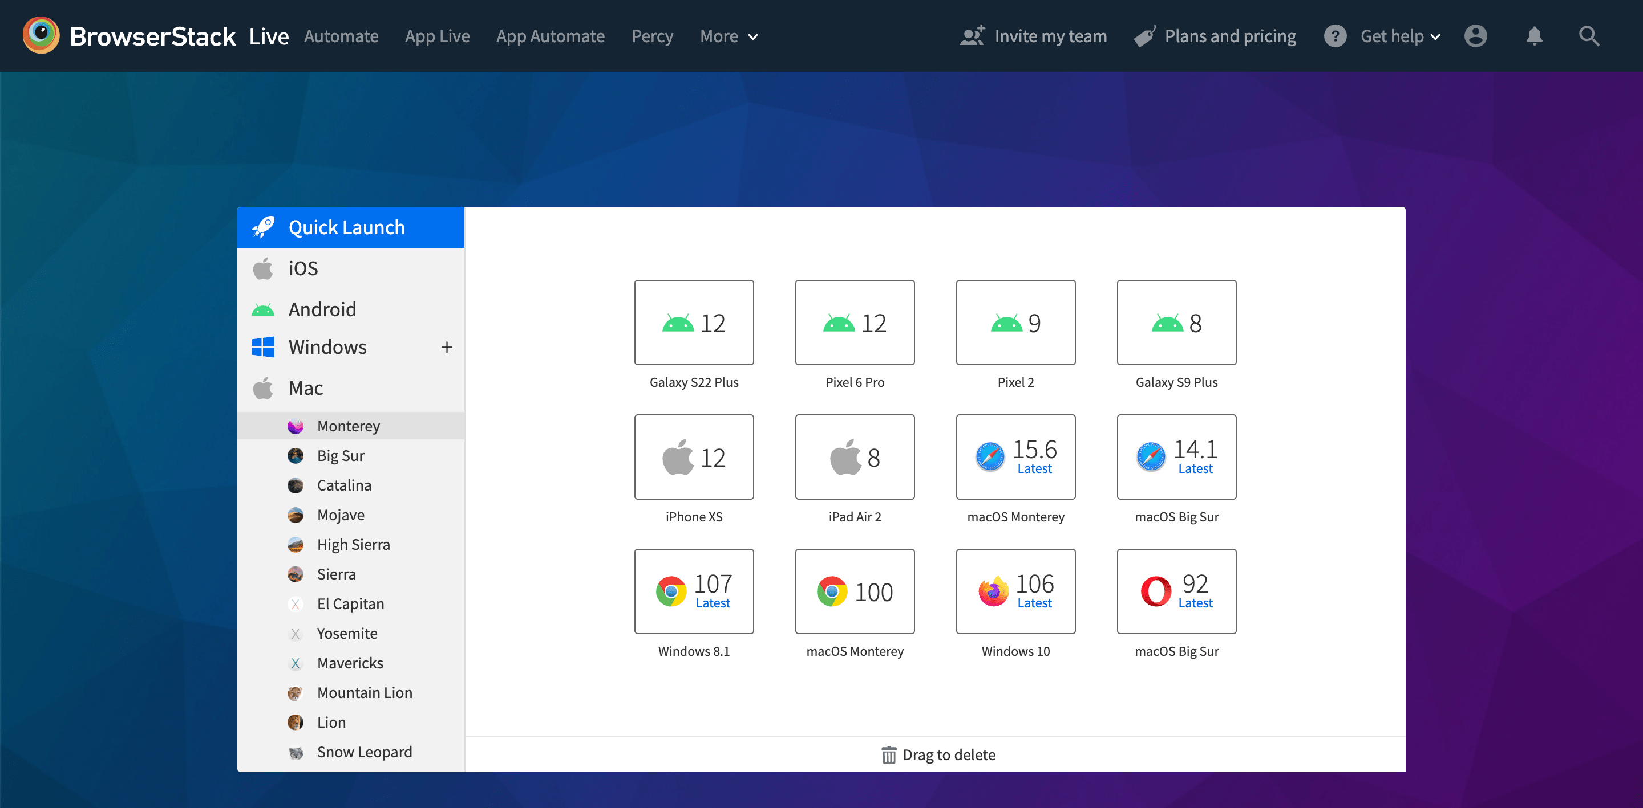This screenshot has height=808, width=1643.
Task: Launch Chrome 107 on Windows 8.1
Action: (x=694, y=591)
